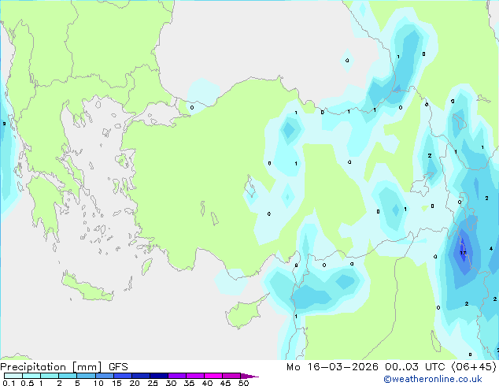The image size is (499, 386).
Task: Click the 1–2 mm legend swatch
Action: point(50,376)
